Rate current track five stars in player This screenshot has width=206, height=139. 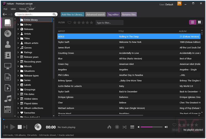point(196,125)
